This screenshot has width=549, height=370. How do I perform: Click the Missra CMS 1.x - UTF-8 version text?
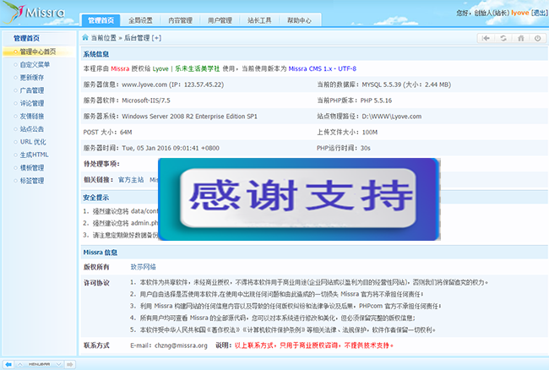[322, 68]
